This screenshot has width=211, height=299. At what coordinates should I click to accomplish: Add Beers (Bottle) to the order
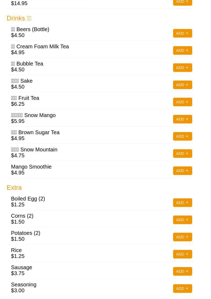coord(182,33)
